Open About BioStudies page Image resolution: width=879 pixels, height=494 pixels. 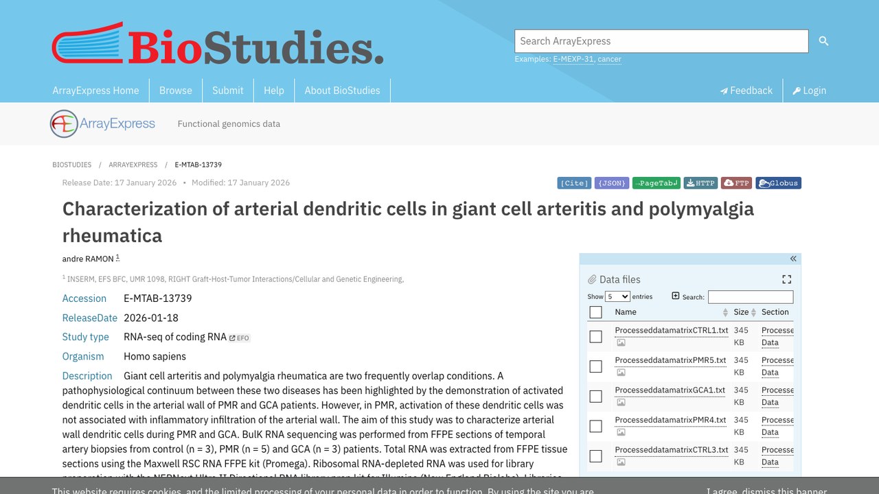pos(342,91)
